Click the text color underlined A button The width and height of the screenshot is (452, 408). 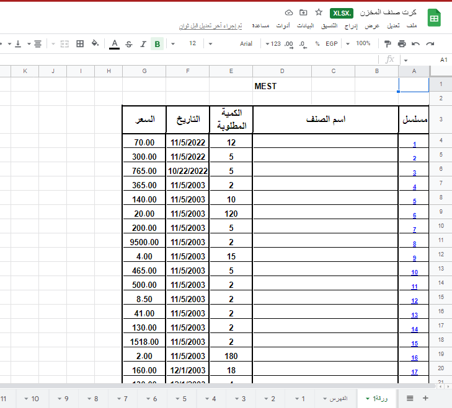coord(114,44)
